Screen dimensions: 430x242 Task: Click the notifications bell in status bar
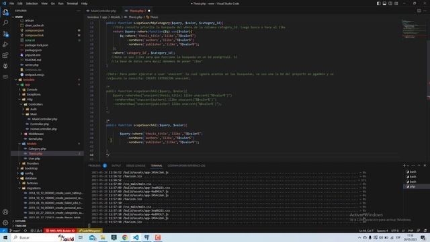[425, 231]
